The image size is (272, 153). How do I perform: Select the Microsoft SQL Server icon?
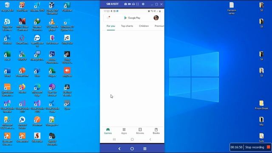[x=7, y=123]
